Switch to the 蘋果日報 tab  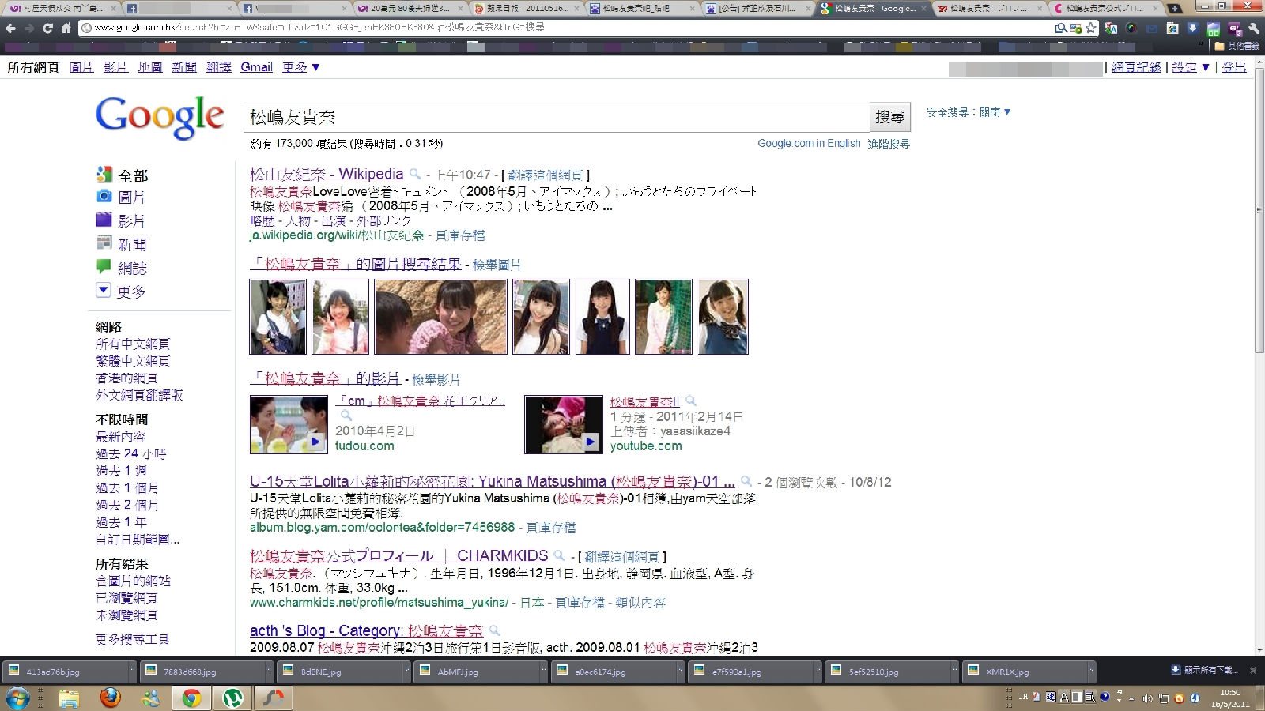(x=523, y=9)
